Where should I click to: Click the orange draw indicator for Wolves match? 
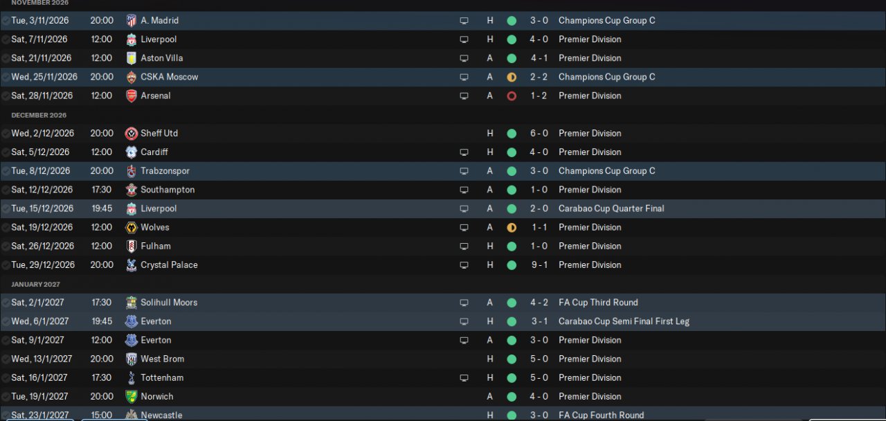(512, 227)
